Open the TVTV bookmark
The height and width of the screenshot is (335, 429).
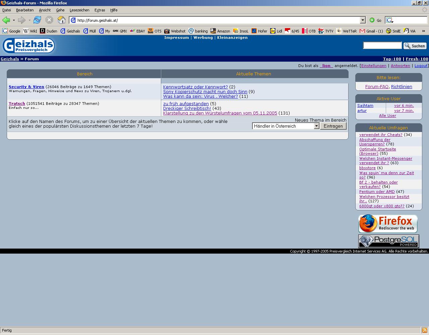tap(326, 31)
